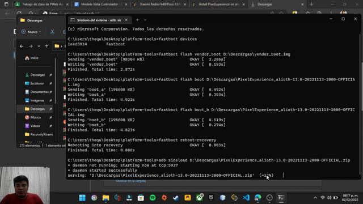Screen dimensions: 363x204
Task: Open File Explorer from taskbar
Action: pyautogui.click(x=106, y=198)
